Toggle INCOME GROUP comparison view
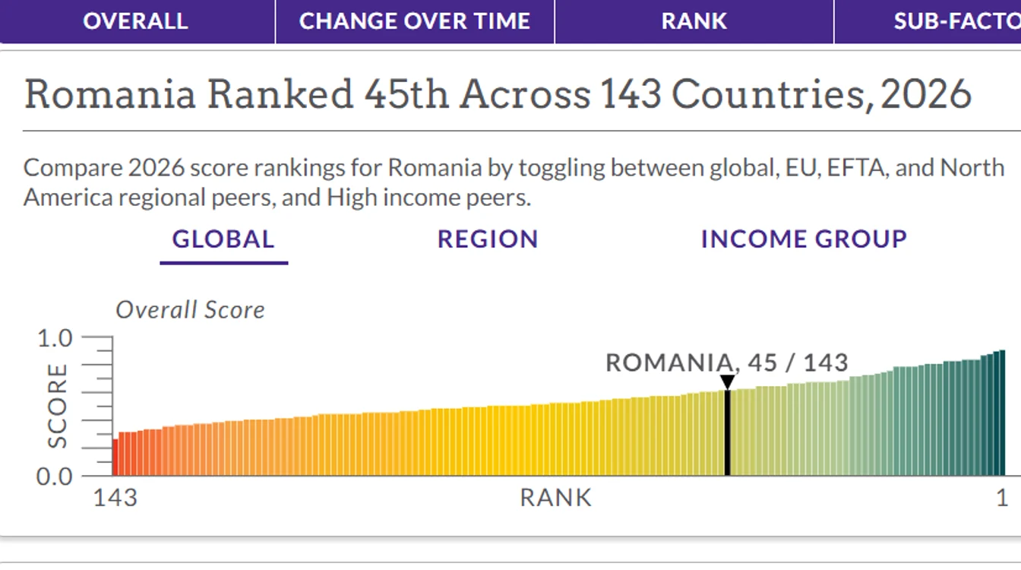 [x=804, y=239]
